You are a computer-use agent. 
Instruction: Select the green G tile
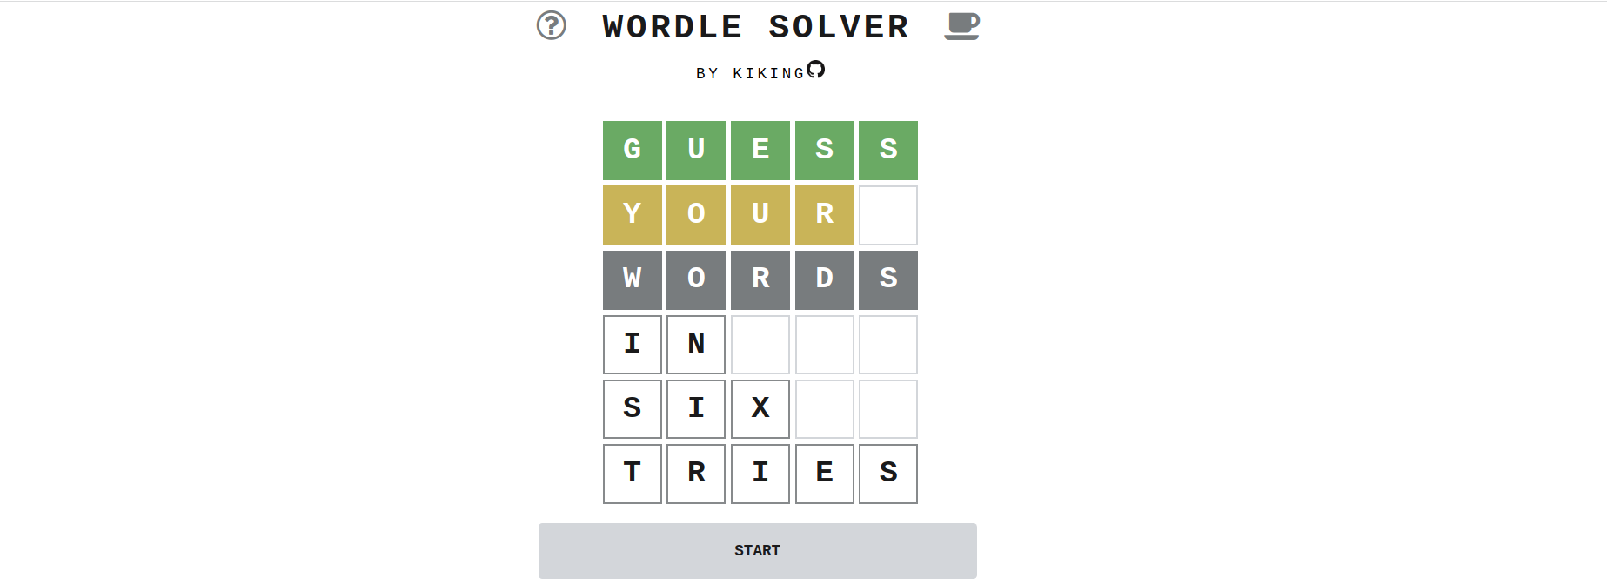pos(633,151)
